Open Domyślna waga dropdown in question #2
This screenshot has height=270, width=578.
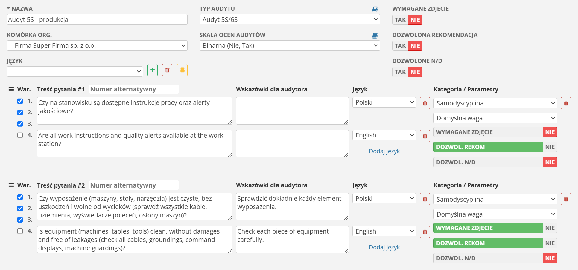495,214
